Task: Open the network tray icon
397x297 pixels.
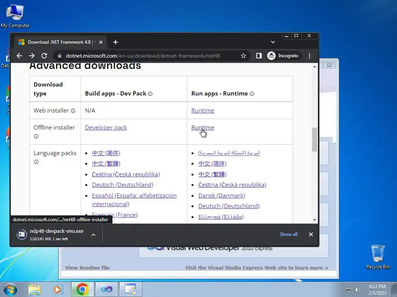Action: [349, 289]
